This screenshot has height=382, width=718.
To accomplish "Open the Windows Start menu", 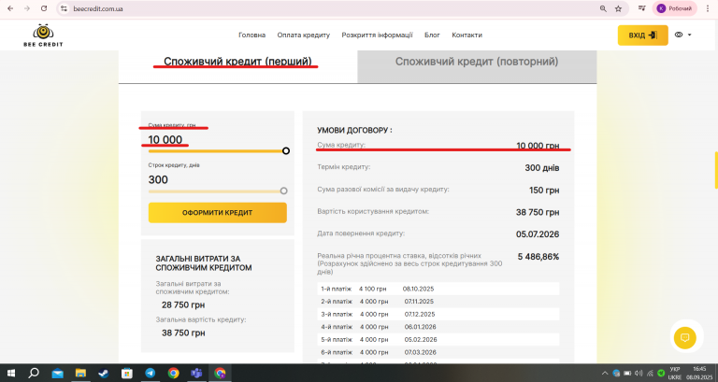I will tap(11, 374).
